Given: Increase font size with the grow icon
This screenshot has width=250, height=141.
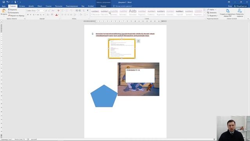Looking at the screenshot, I should coord(46,11).
